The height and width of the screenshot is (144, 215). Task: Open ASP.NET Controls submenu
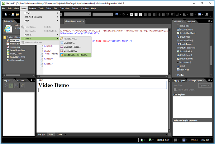33,17
